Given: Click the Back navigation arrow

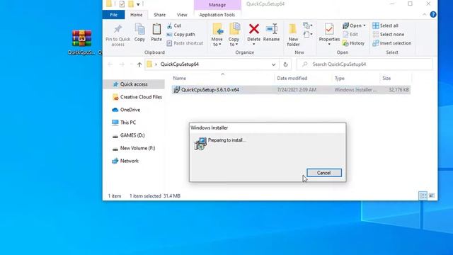Looking at the screenshot, I should [110, 64].
